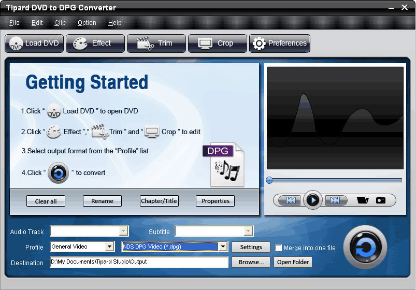The height and width of the screenshot is (290, 416).
Task: Click Open Folder button
Action: point(293,262)
